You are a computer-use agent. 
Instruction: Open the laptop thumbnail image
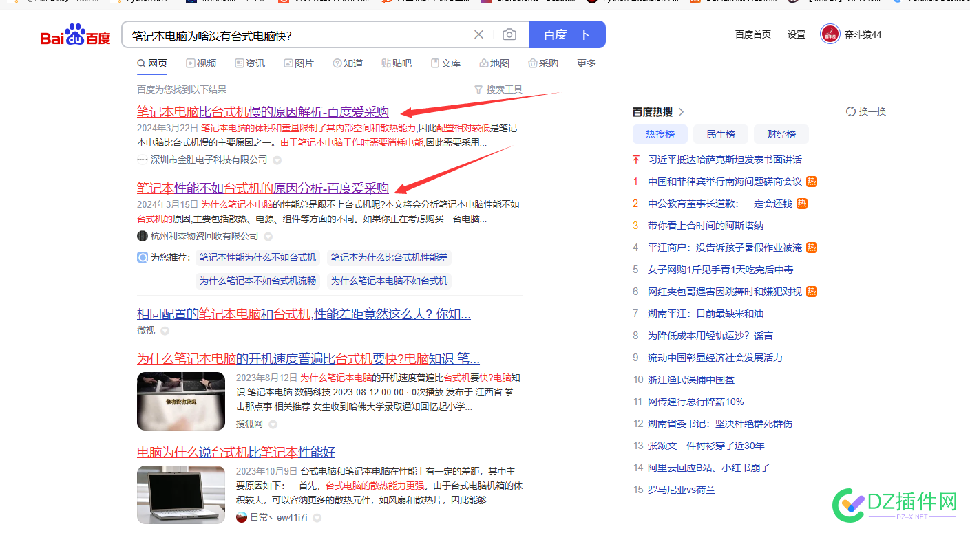pyautogui.click(x=181, y=494)
